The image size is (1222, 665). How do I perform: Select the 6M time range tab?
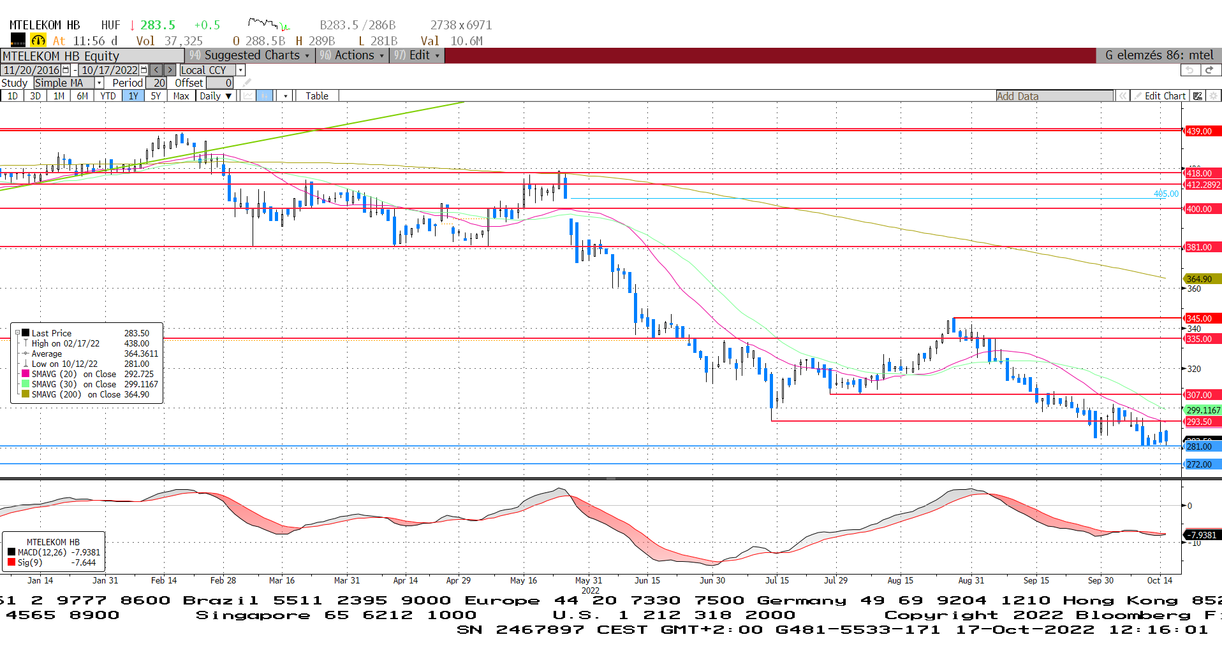(x=82, y=96)
